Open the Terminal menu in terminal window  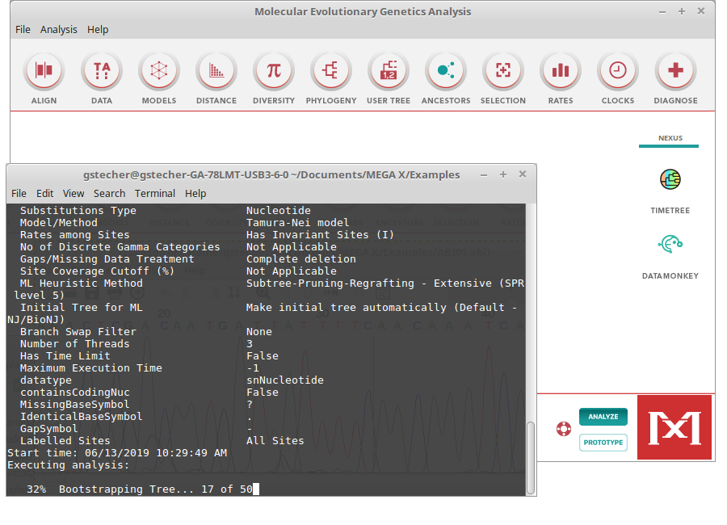[x=155, y=193]
